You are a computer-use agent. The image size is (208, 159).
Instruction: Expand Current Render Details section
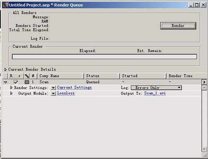5,69
